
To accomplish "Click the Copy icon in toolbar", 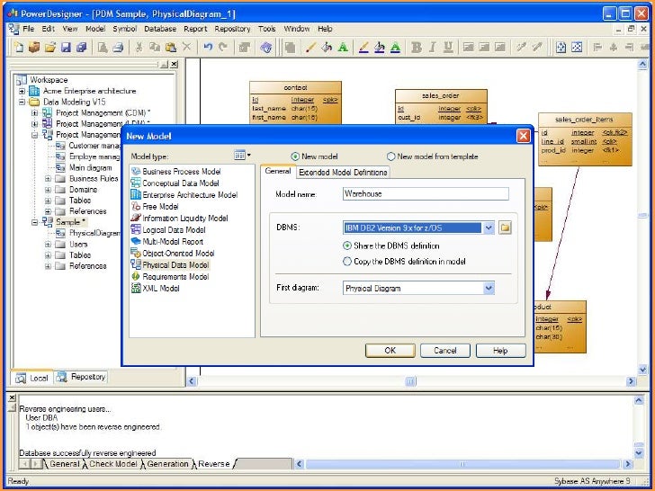I will pos(155,47).
